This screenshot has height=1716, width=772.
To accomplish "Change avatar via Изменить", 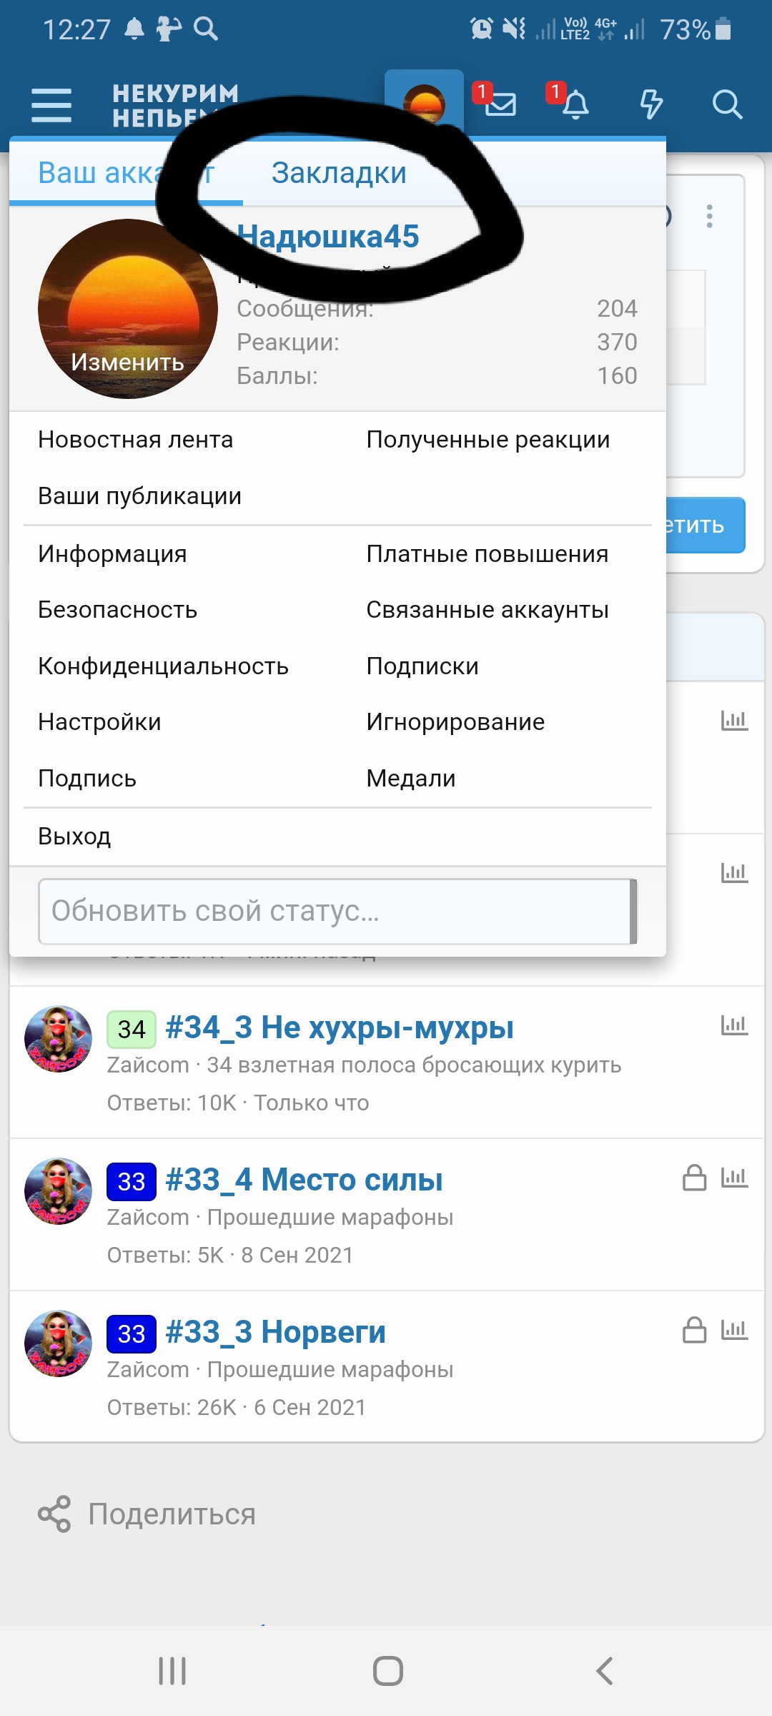I will pyautogui.click(x=127, y=362).
